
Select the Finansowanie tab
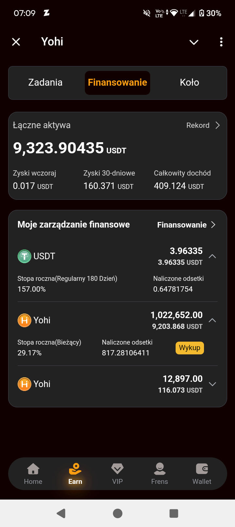(117, 82)
